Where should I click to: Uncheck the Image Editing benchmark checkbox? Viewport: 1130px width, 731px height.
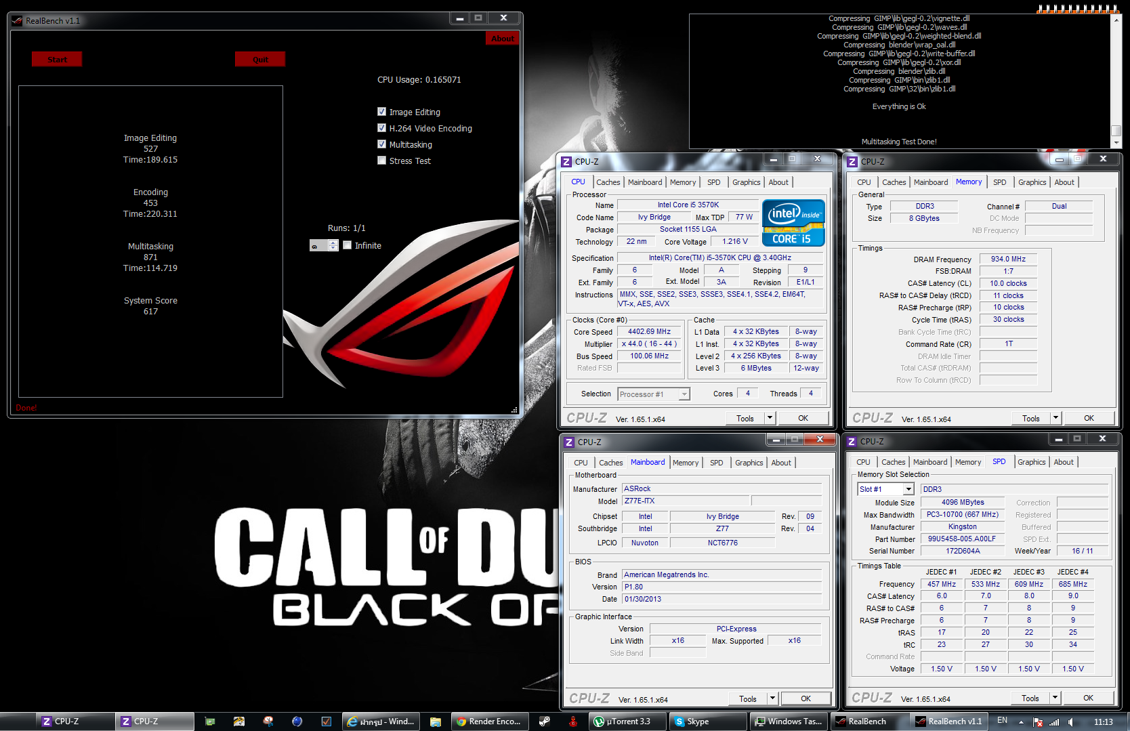[382, 112]
